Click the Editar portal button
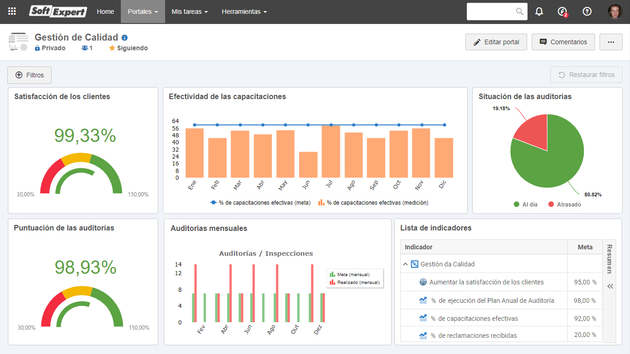Image resolution: width=630 pixels, height=354 pixels. 496,42
